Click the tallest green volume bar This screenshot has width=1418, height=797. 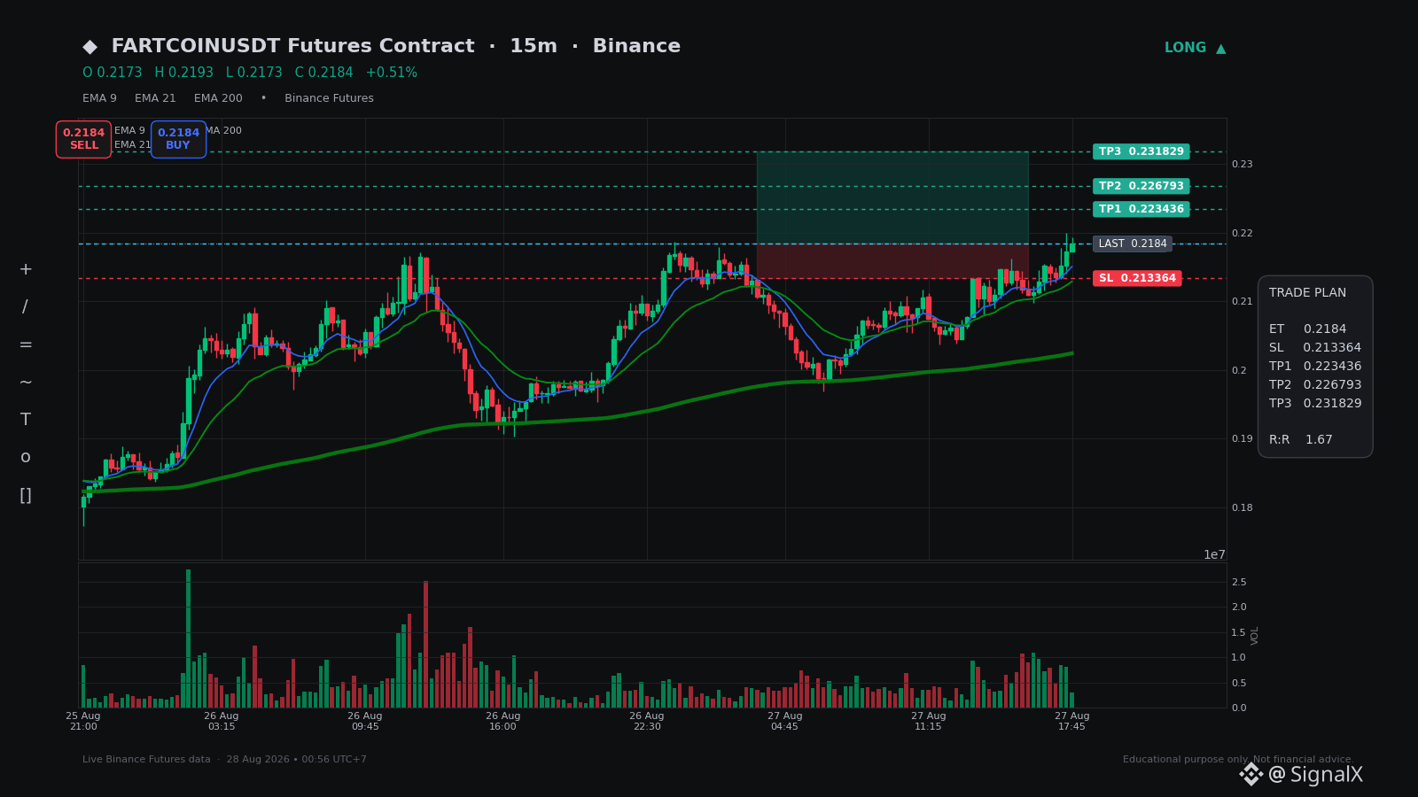[188, 638]
